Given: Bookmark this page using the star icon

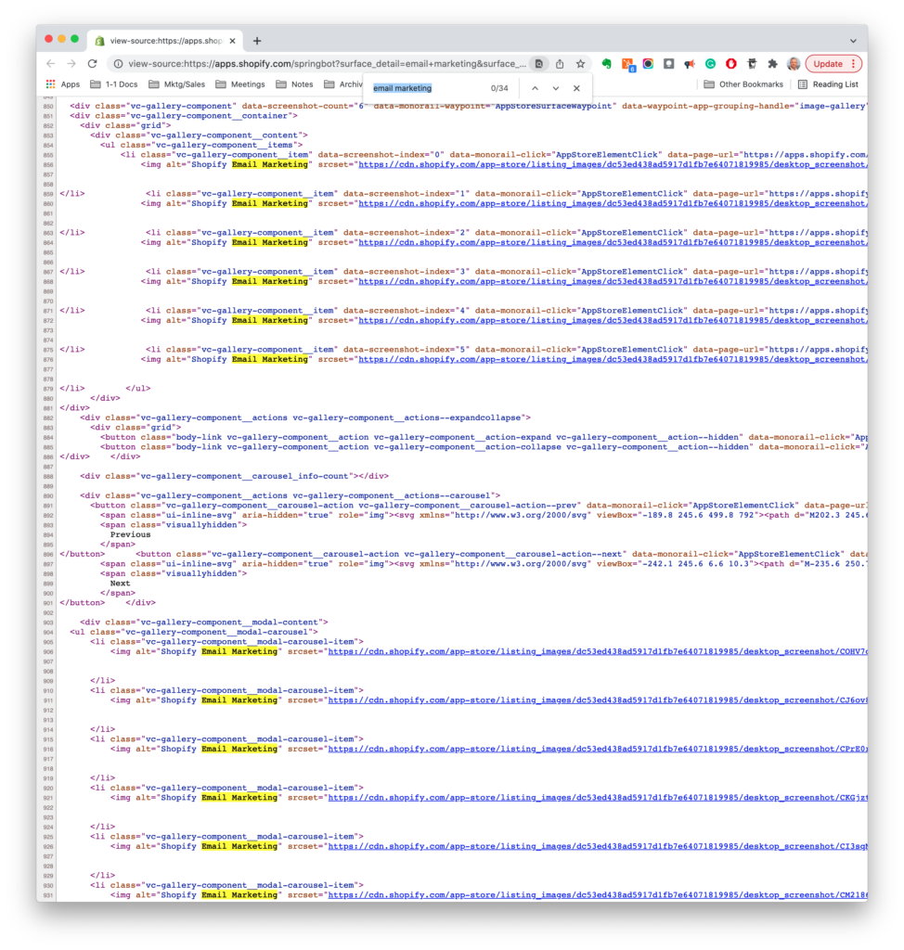Looking at the screenshot, I should coord(580,63).
